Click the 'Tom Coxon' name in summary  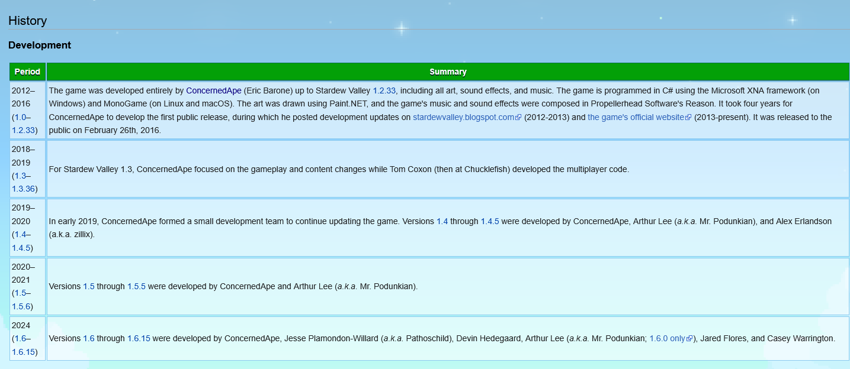[x=410, y=169]
